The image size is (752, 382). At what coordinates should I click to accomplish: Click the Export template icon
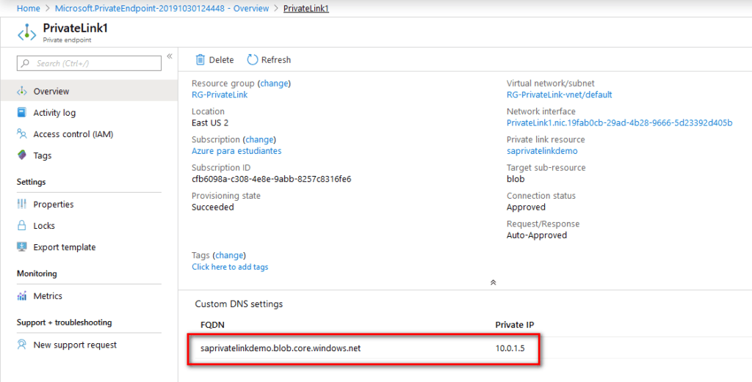point(21,247)
